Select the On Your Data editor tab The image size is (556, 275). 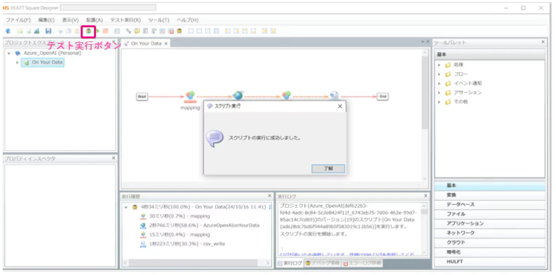145,43
